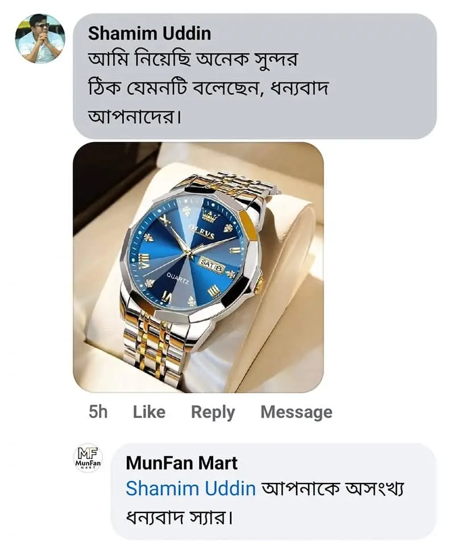Click Message under the watch photo
This screenshot has width=452, height=546.
[x=296, y=412]
